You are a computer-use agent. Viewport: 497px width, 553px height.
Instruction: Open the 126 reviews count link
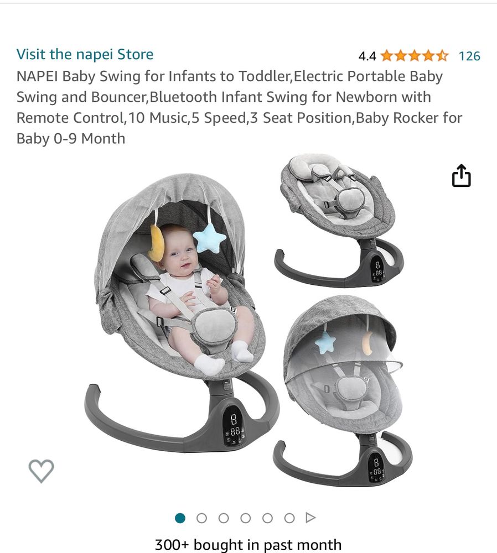tap(469, 56)
